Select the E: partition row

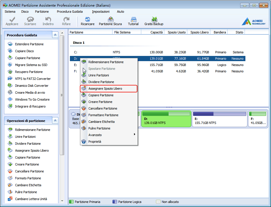click(x=157, y=65)
